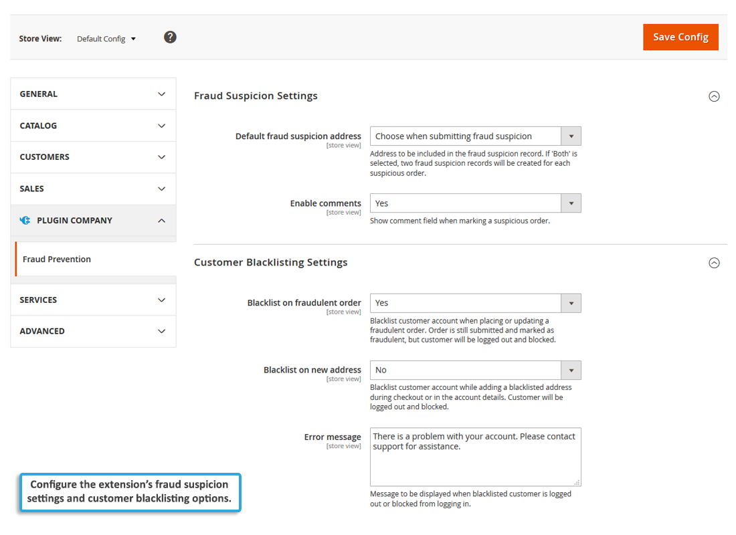736x535 pixels.
Task: Save the configuration with Save Config
Action: tap(680, 37)
